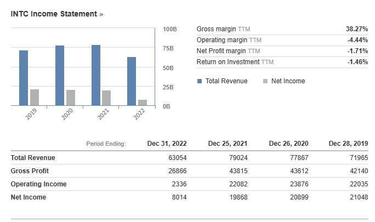Click the 2022 axis label

pyautogui.click(x=139, y=114)
